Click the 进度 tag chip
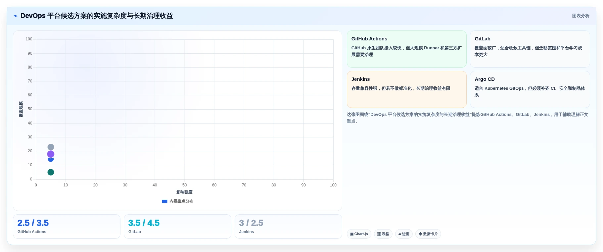603x252 pixels. coord(404,234)
